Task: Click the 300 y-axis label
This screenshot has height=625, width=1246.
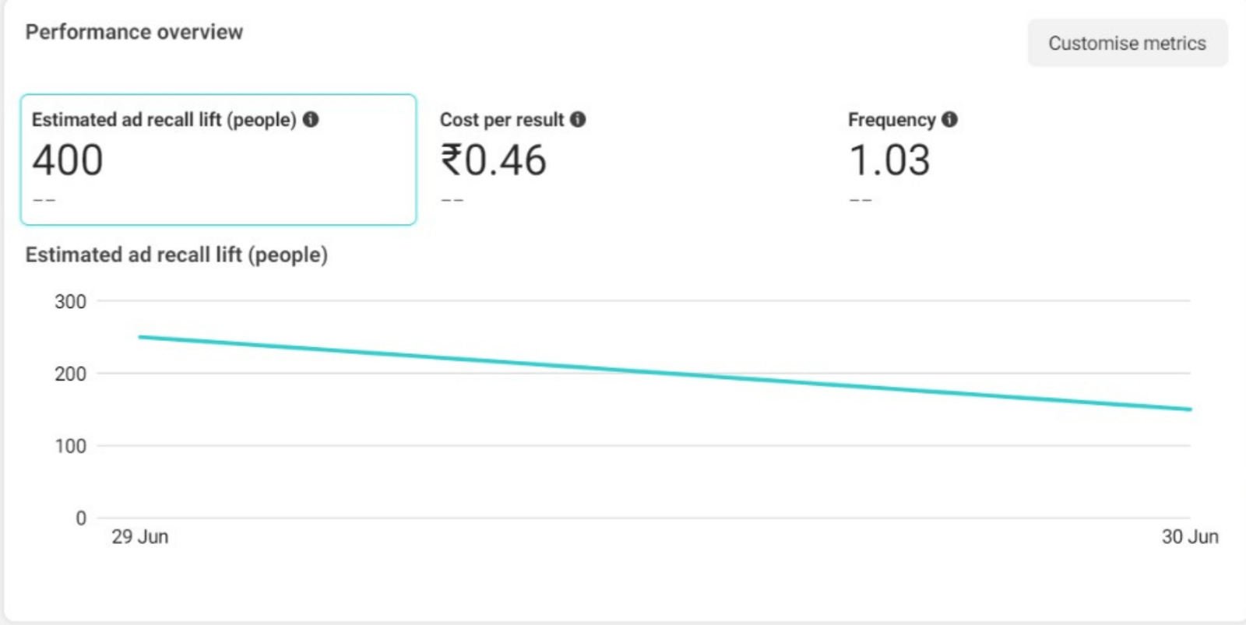Action: [70, 302]
